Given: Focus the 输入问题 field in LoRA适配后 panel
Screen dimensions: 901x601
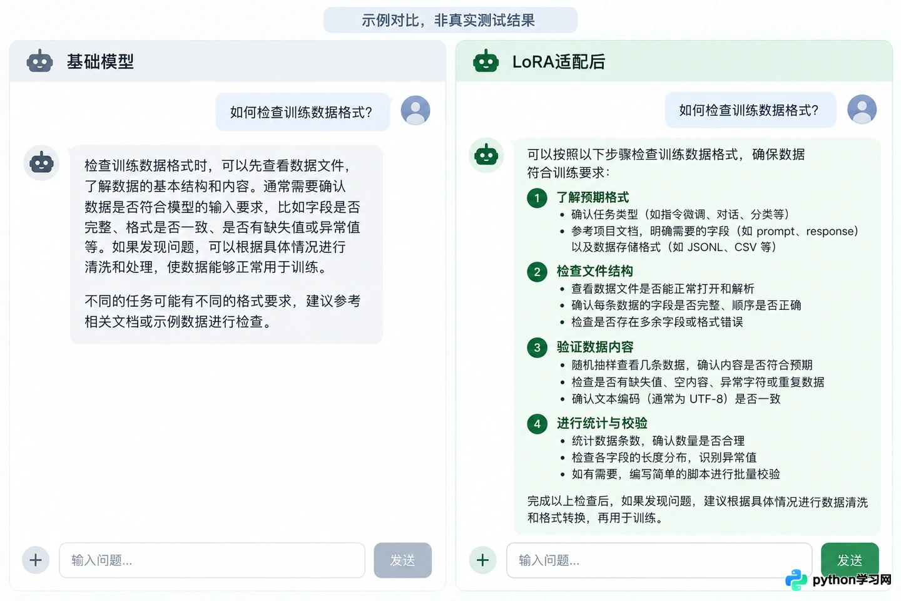Looking at the screenshot, I should (659, 560).
